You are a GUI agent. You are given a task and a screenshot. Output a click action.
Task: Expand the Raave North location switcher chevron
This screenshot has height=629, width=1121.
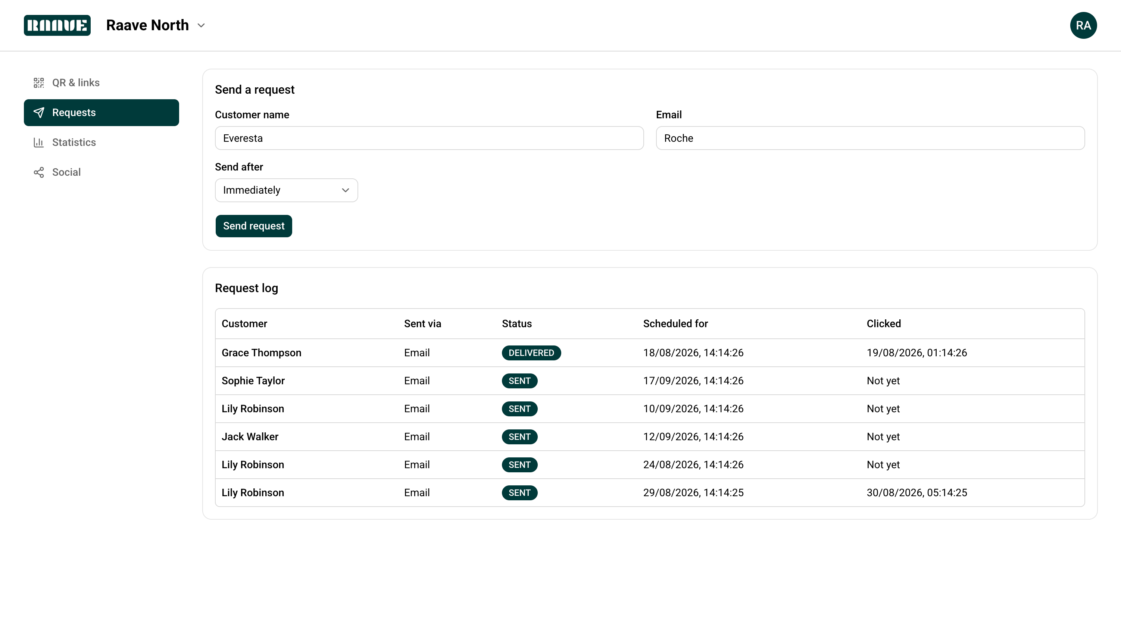click(201, 25)
